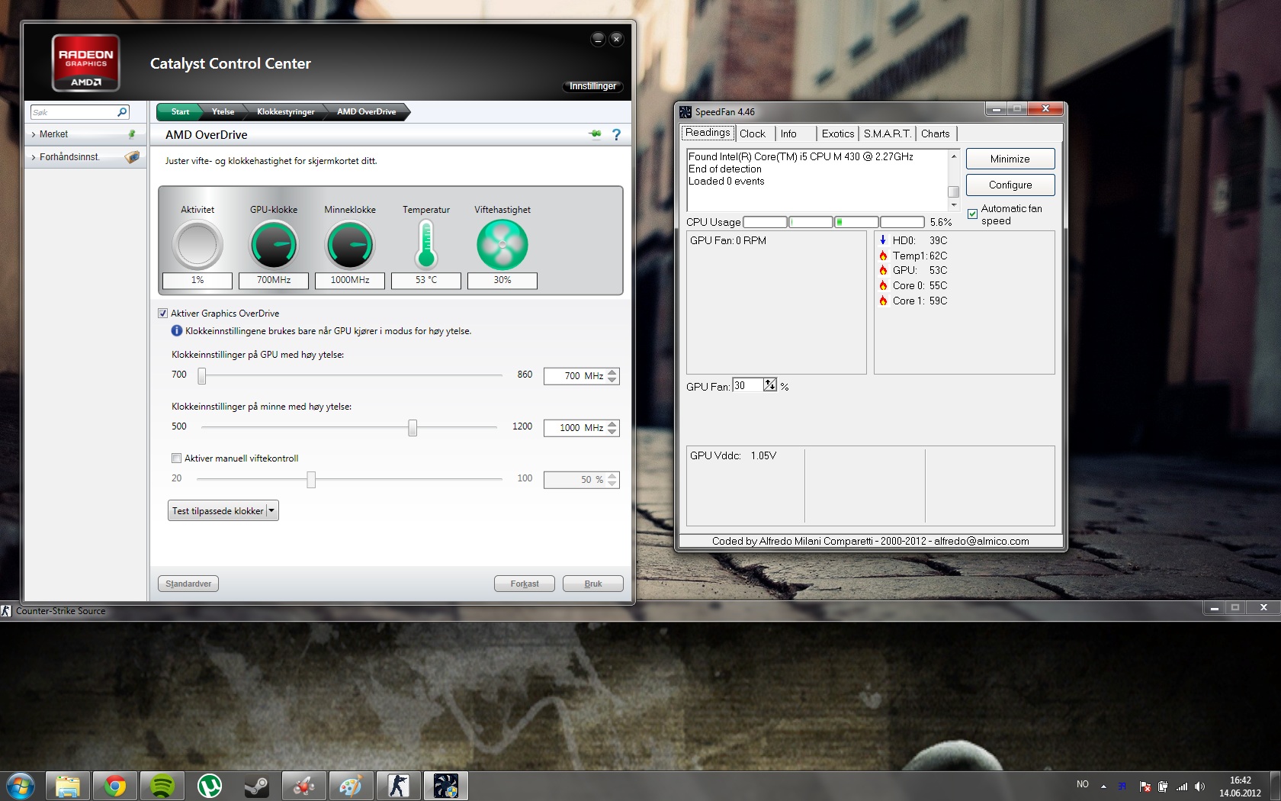Open the Innstillinger menu in Catalyst
This screenshot has height=801, width=1281.
coord(593,86)
